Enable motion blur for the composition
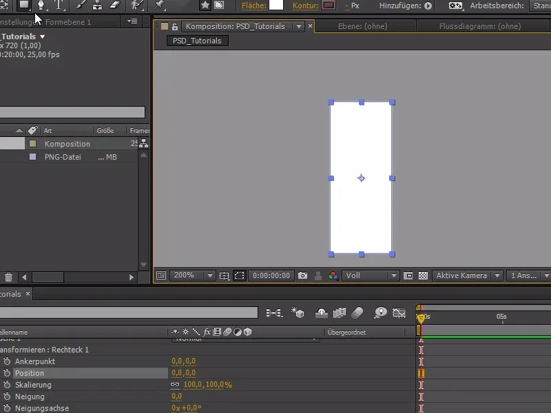551x413 pixels. 357,313
